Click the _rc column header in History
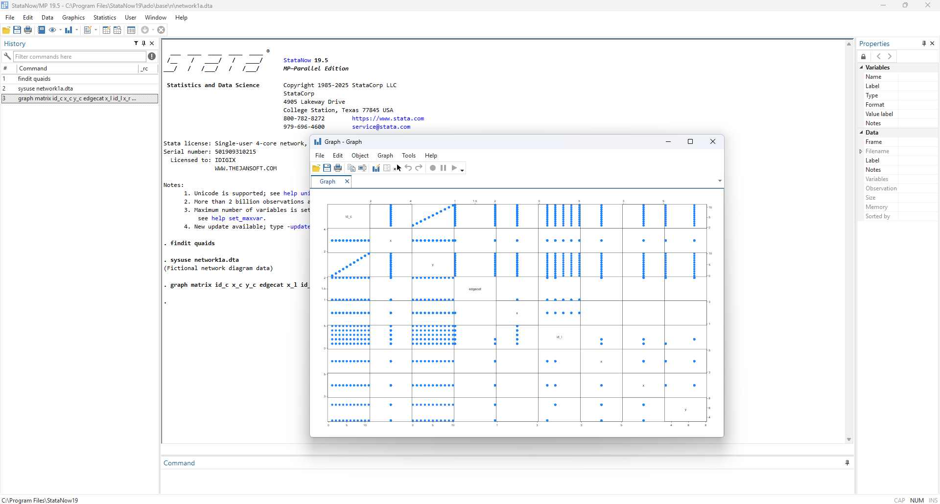The height and width of the screenshot is (504, 940). (148, 69)
